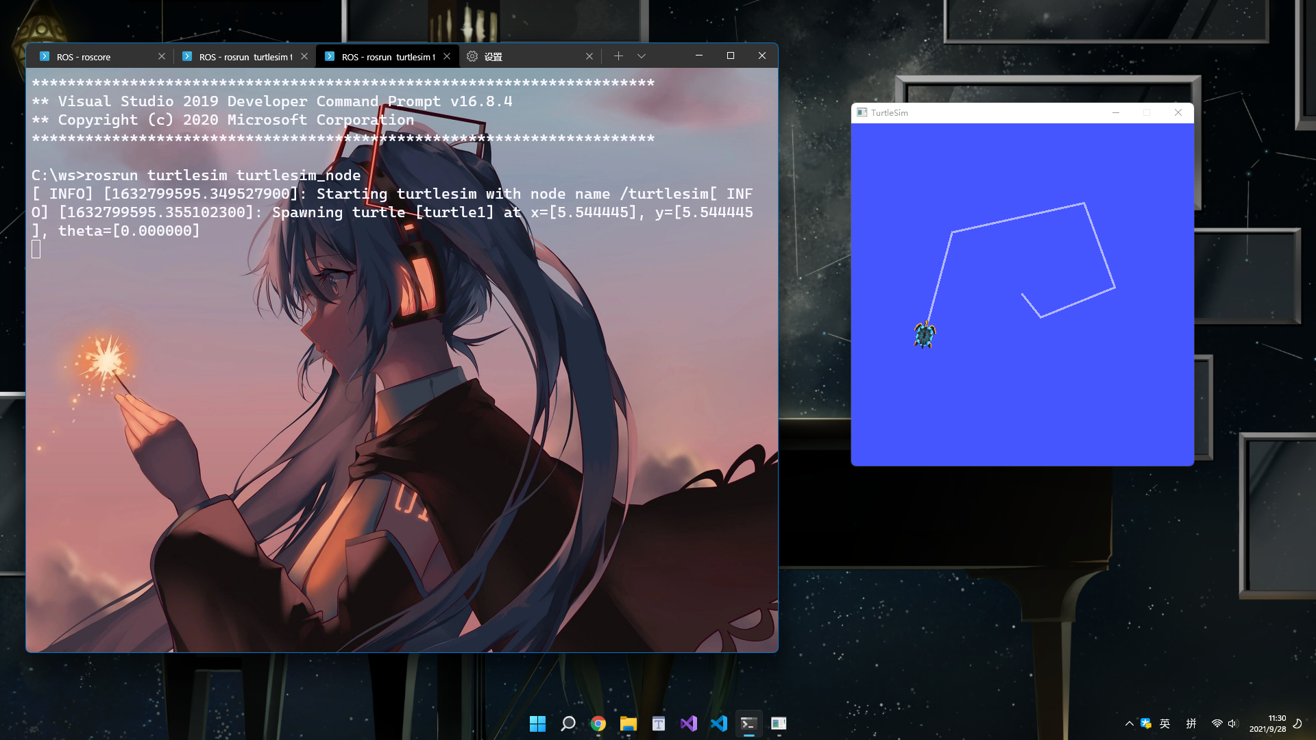Click the TurtleSim window title bar icon
Viewport: 1316px width, 740px height.
pyautogui.click(x=862, y=112)
